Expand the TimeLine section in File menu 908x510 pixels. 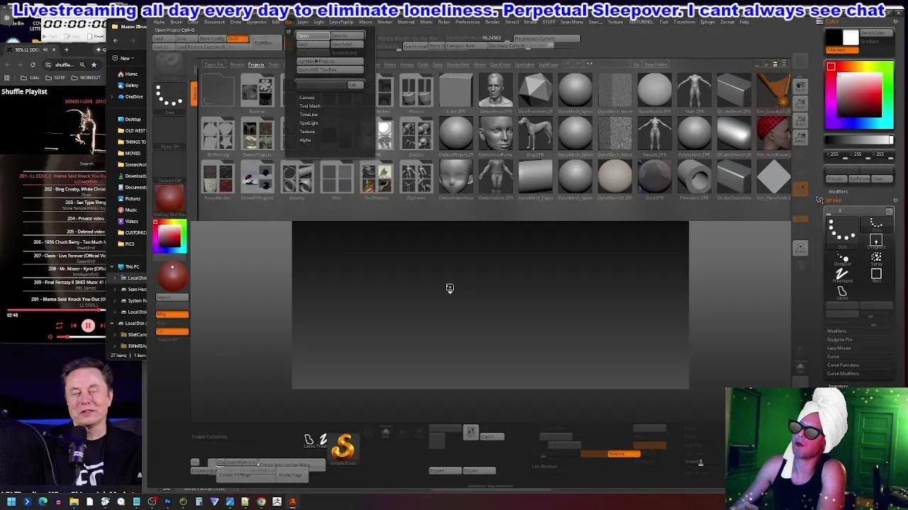coord(309,115)
